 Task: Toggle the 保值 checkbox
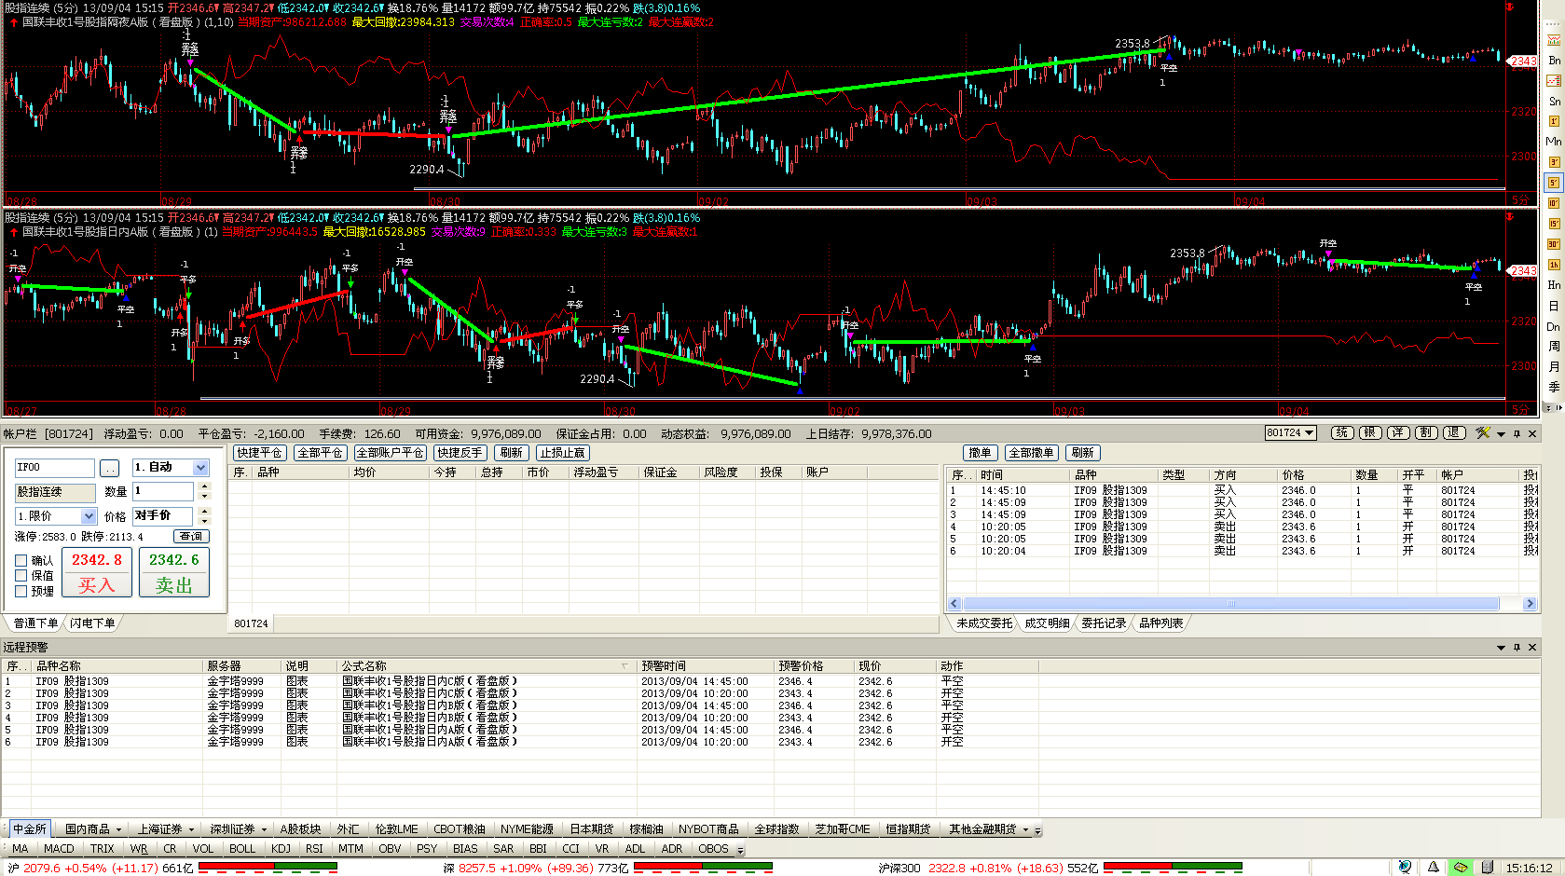[x=21, y=575]
